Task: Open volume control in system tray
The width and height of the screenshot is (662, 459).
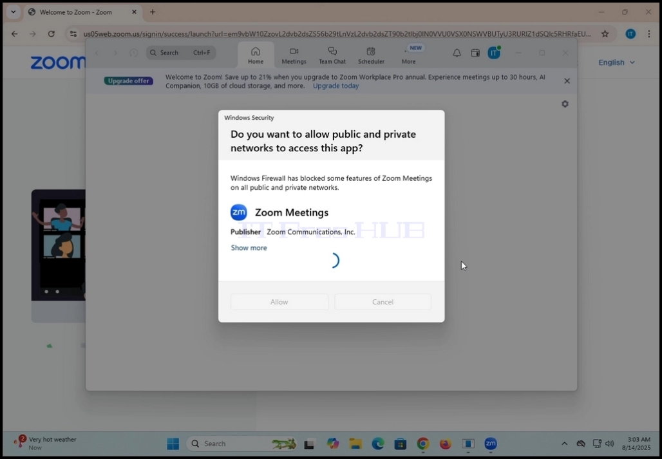Action: pyautogui.click(x=609, y=444)
